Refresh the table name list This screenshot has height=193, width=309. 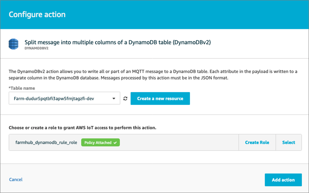coord(125,98)
